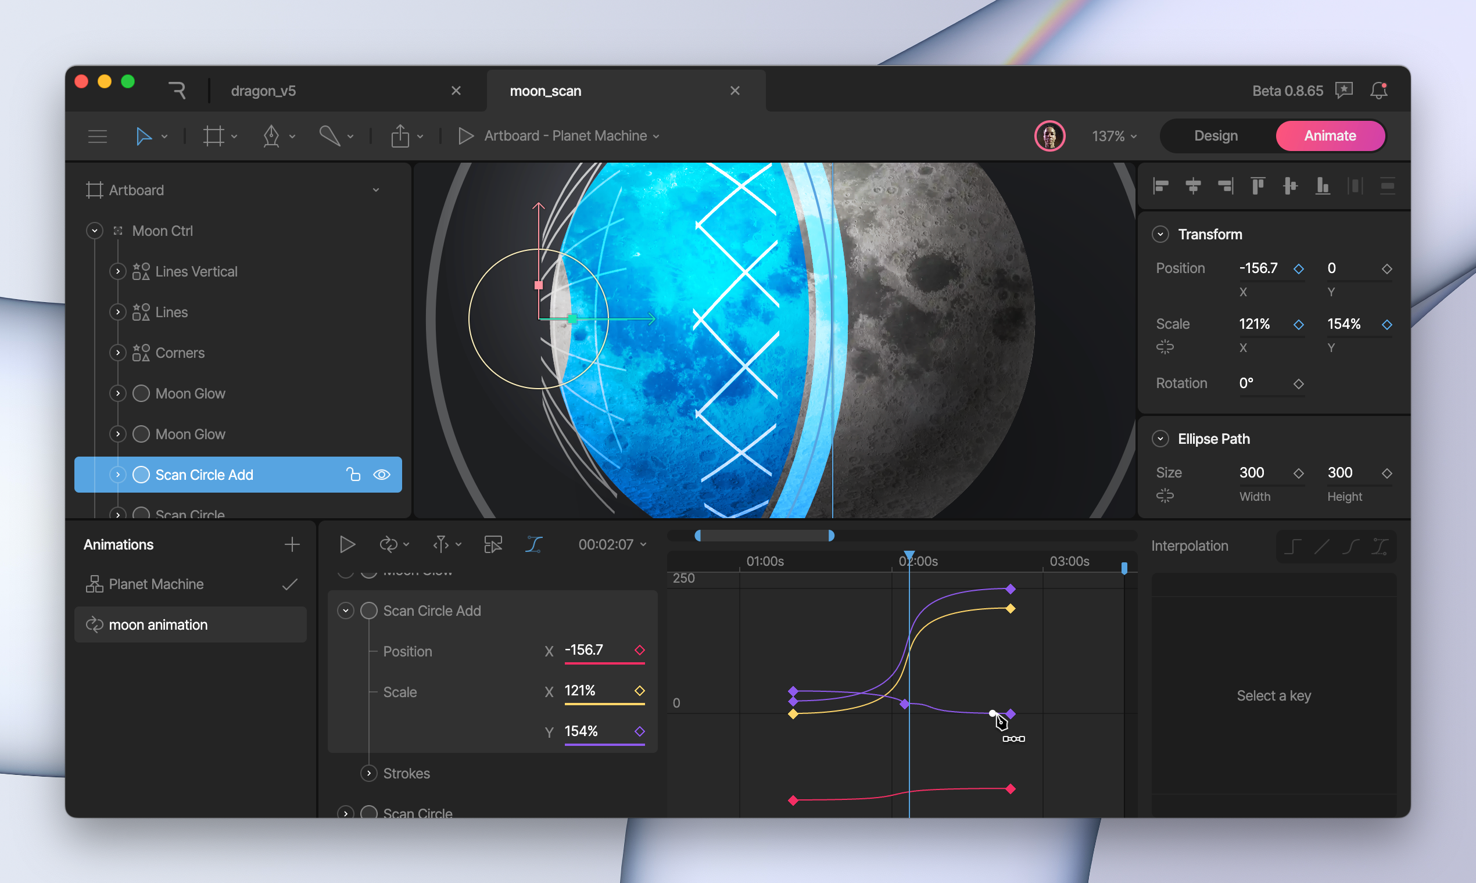Toggle the graph editor curve icon

(x=534, y=544)
